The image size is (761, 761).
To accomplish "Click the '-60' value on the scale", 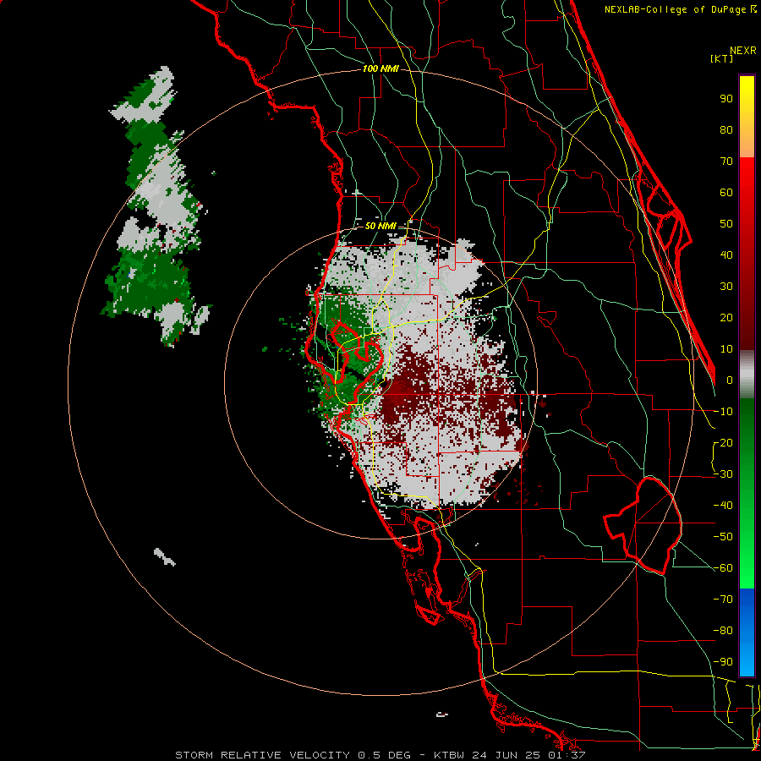I will (x=723, y=568).
